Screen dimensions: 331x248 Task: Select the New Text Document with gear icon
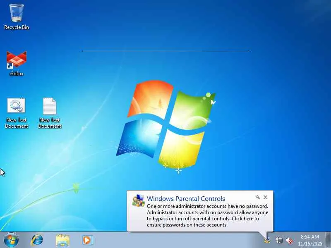coord(17,113)
